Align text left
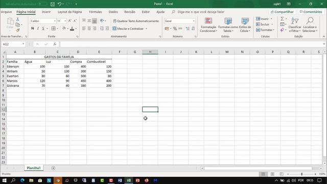327x184 pixels. (x=84, y=29)
